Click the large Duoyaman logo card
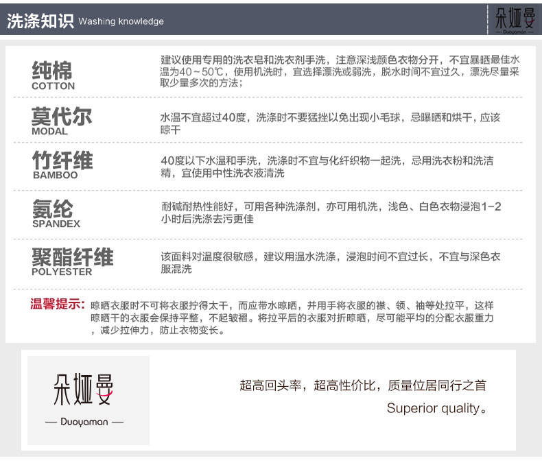This screenshot has height=465, width=542. coord(89,401)
